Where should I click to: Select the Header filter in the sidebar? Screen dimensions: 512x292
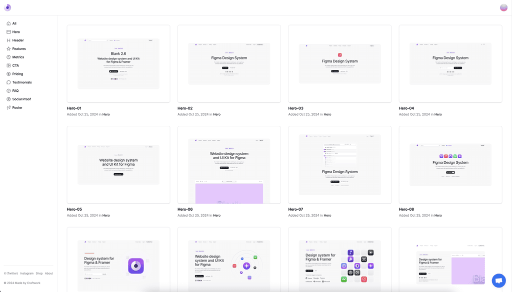click(x=16, y=40)
